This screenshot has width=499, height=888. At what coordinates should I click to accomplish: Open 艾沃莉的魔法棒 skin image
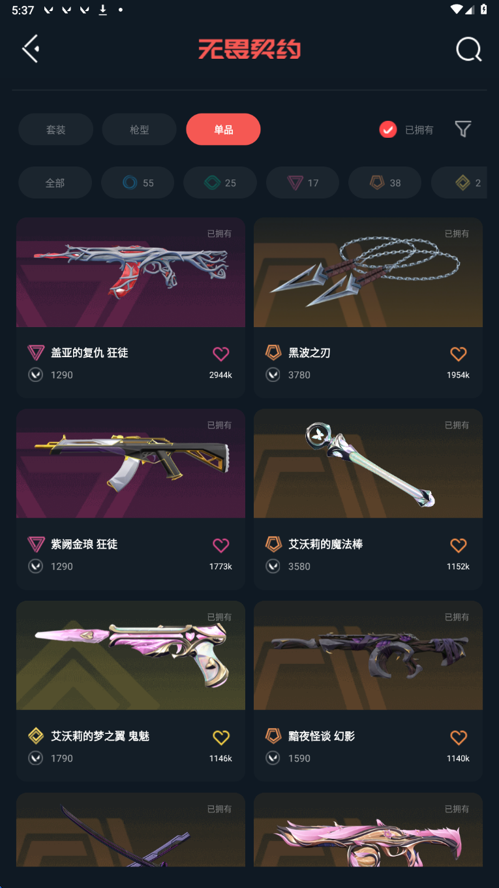click(368, 464)
